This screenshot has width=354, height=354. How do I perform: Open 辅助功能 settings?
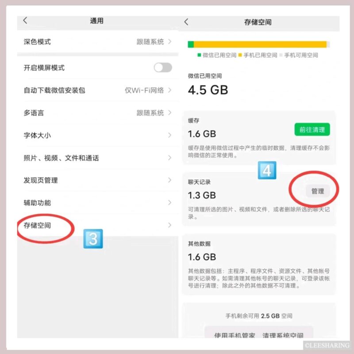click(97, 203)
